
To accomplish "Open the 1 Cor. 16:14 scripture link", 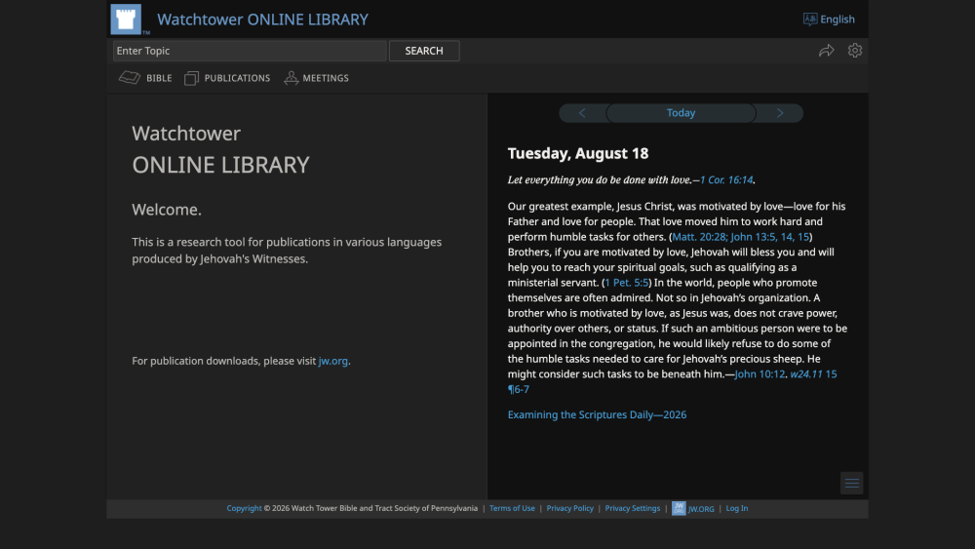I will point(726,179).
